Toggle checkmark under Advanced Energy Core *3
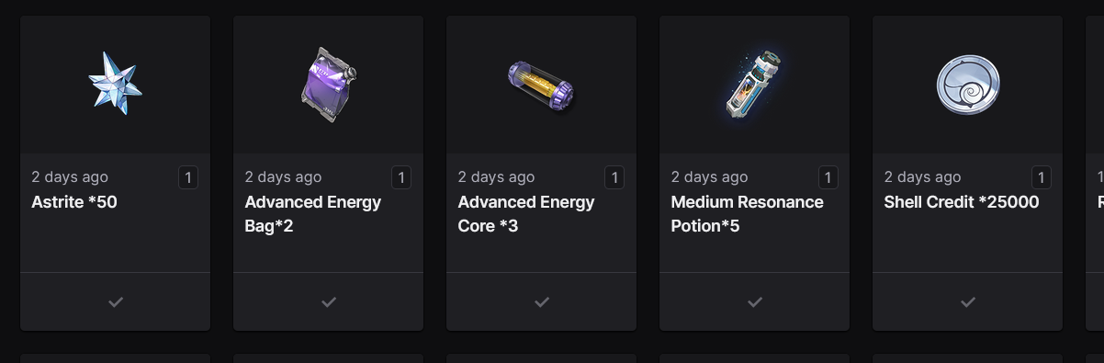 click(542, 301)
